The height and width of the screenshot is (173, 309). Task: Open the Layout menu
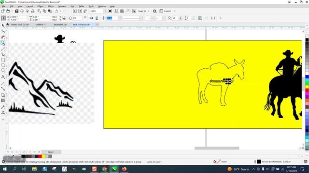coord(30,6)
